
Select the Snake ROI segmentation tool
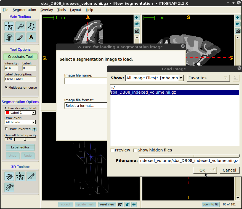click(x=9, y=37)
